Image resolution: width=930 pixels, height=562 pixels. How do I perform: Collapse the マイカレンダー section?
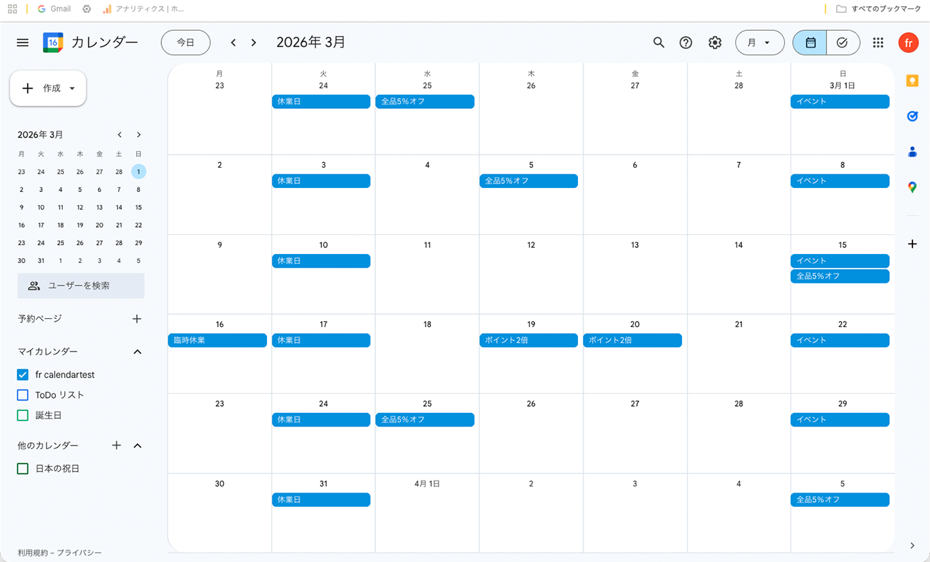[x=138, y=352]
